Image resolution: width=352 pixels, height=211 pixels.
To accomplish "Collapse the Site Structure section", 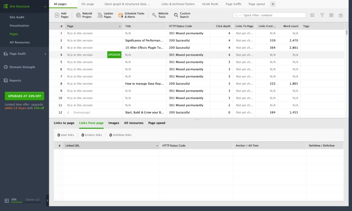I will pyautogui.click(x=45, y=7).
